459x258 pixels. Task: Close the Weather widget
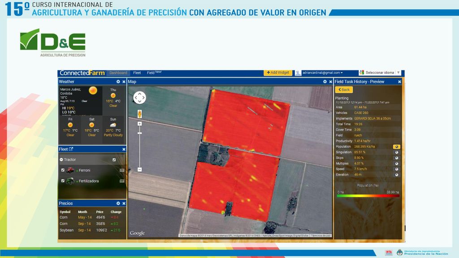[124, 82]
